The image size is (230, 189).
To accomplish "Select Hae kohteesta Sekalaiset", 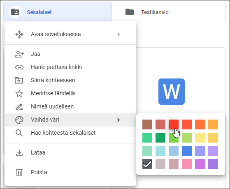I will (70, 133).
